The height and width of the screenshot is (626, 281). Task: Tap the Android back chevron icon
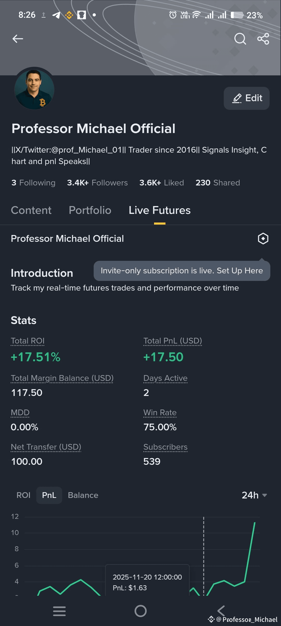[221, 611]
